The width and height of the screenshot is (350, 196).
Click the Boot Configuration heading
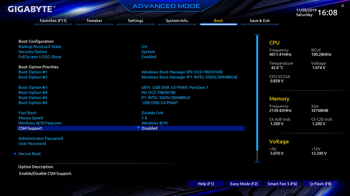click(x=36, y=42)
